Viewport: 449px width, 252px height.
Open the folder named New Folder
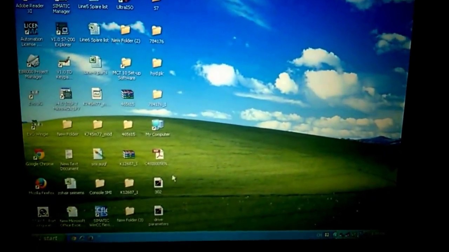tap(67, 128)
